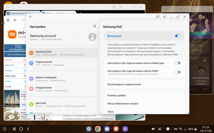Take screenshot via tray capture icon

[x=159, y=129]
